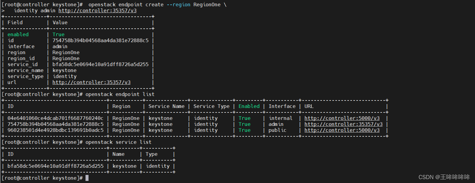Click the 'service_id' field name
This screenshot has width=475, height=183.
(23, 64)
